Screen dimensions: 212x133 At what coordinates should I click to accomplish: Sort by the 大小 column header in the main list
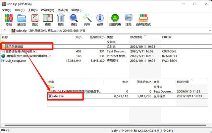[70, 37]
